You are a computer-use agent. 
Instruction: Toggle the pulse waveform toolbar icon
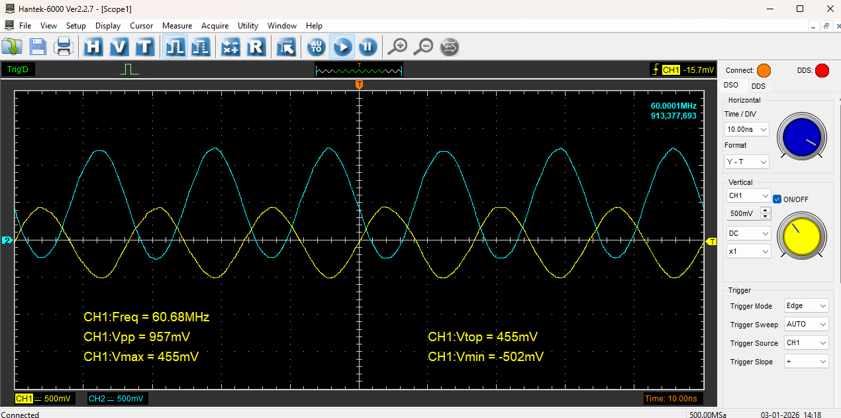coord(175,47)
